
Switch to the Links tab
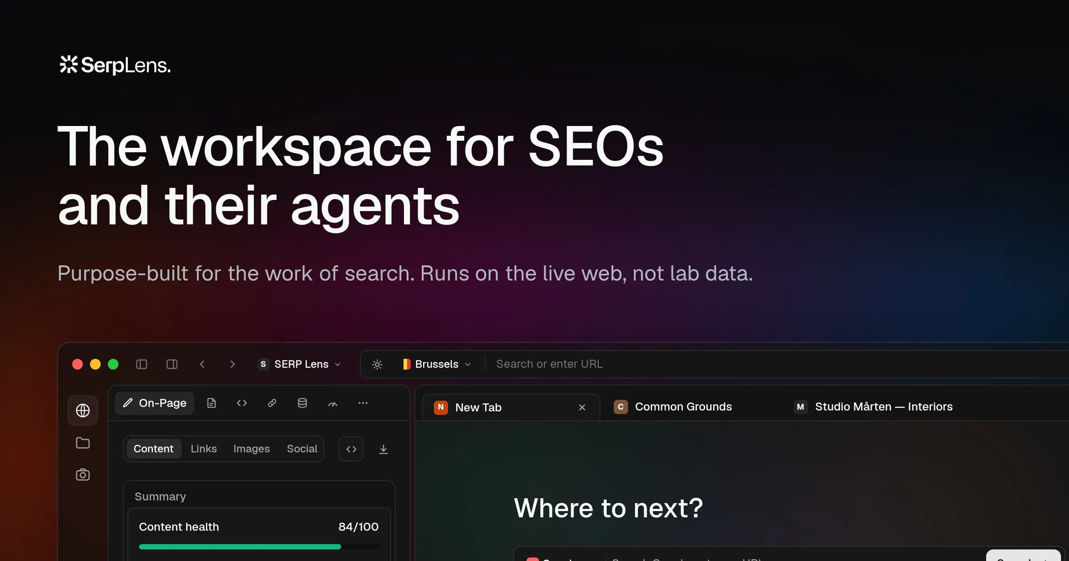pos(204,449)
